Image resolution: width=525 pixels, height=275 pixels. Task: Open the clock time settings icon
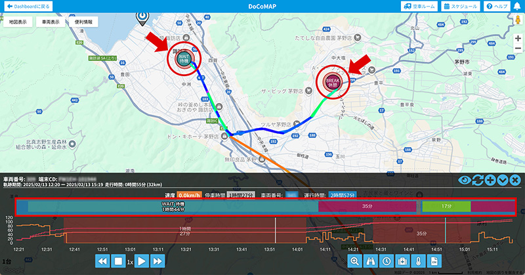[x=387, y=261]
